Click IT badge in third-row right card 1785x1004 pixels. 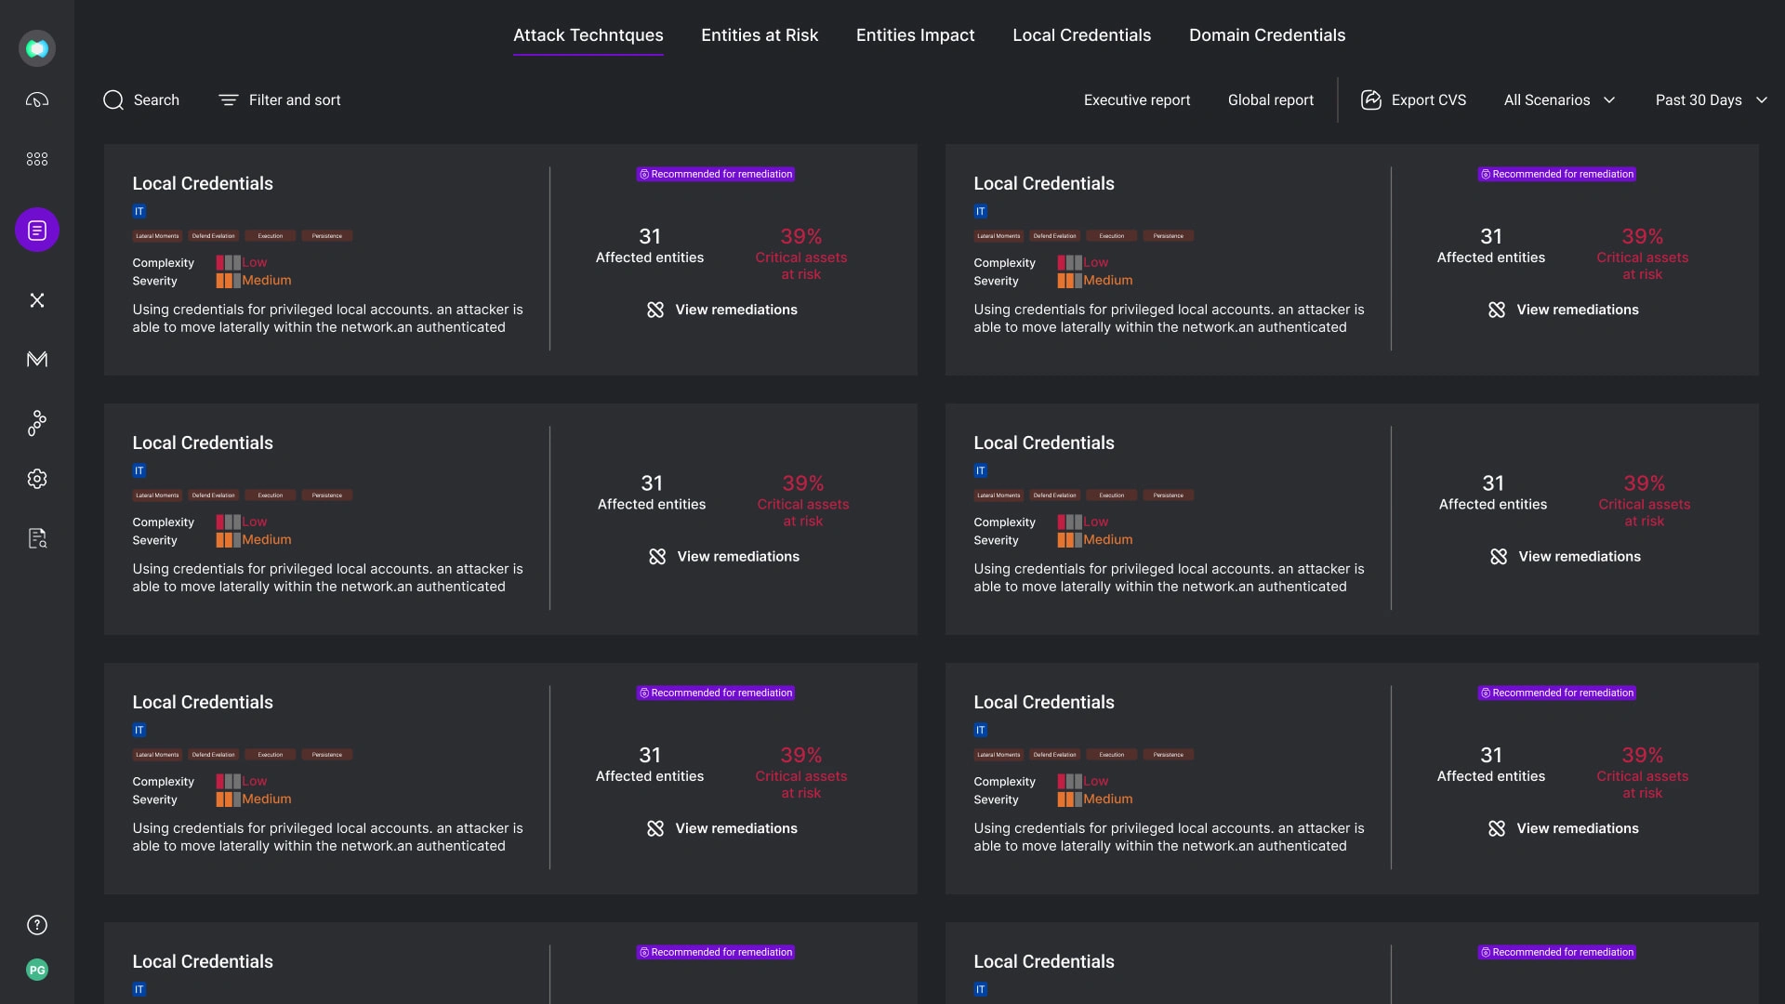(981, 730)
